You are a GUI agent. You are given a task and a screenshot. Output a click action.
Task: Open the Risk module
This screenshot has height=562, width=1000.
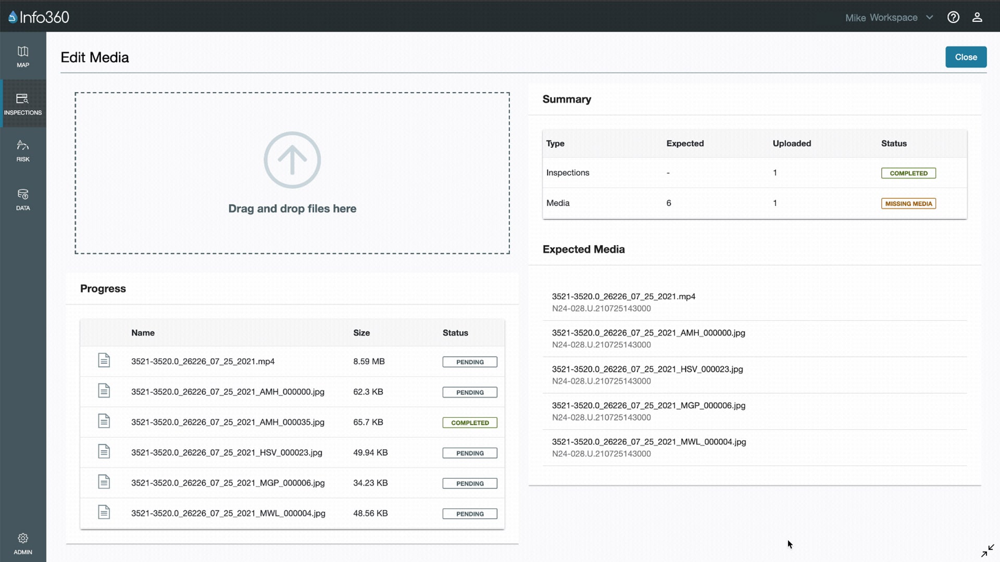(x=23, y=150)
